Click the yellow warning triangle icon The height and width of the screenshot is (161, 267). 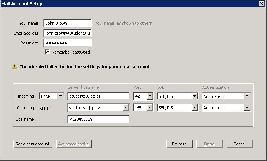(14, 67)
